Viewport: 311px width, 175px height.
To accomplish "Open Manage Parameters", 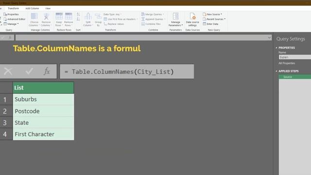I will coord(175,19).
